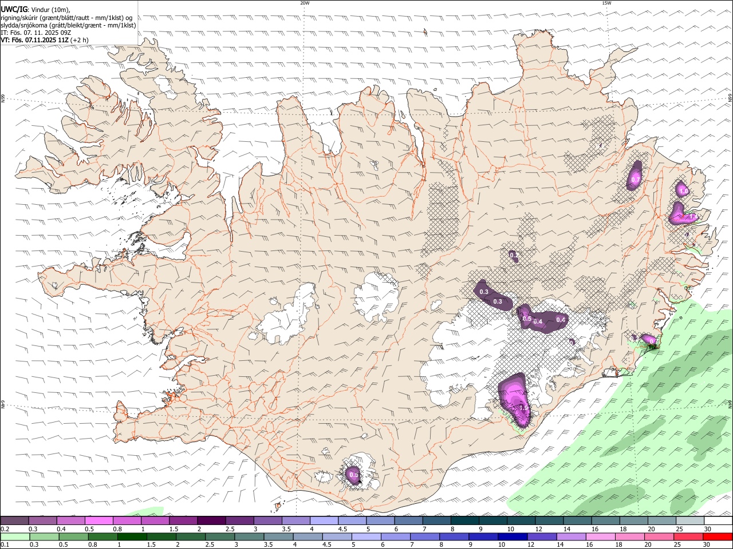Click the bright red swatch after 30 in the lower legend row
This screenshot has height=549, width=733.
click(718, 536)
